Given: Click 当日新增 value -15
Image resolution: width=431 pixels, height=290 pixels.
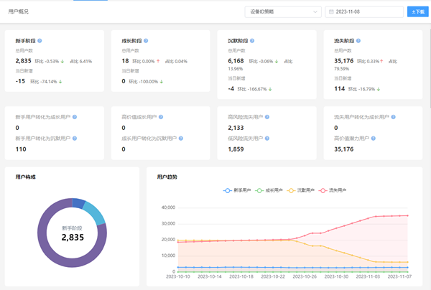Looking at the screenshot, I should [x=20, y=81].
